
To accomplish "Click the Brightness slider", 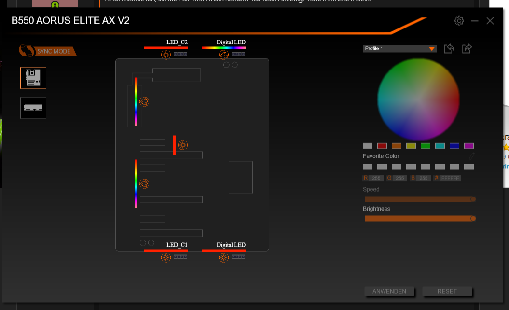I will 420,218.
